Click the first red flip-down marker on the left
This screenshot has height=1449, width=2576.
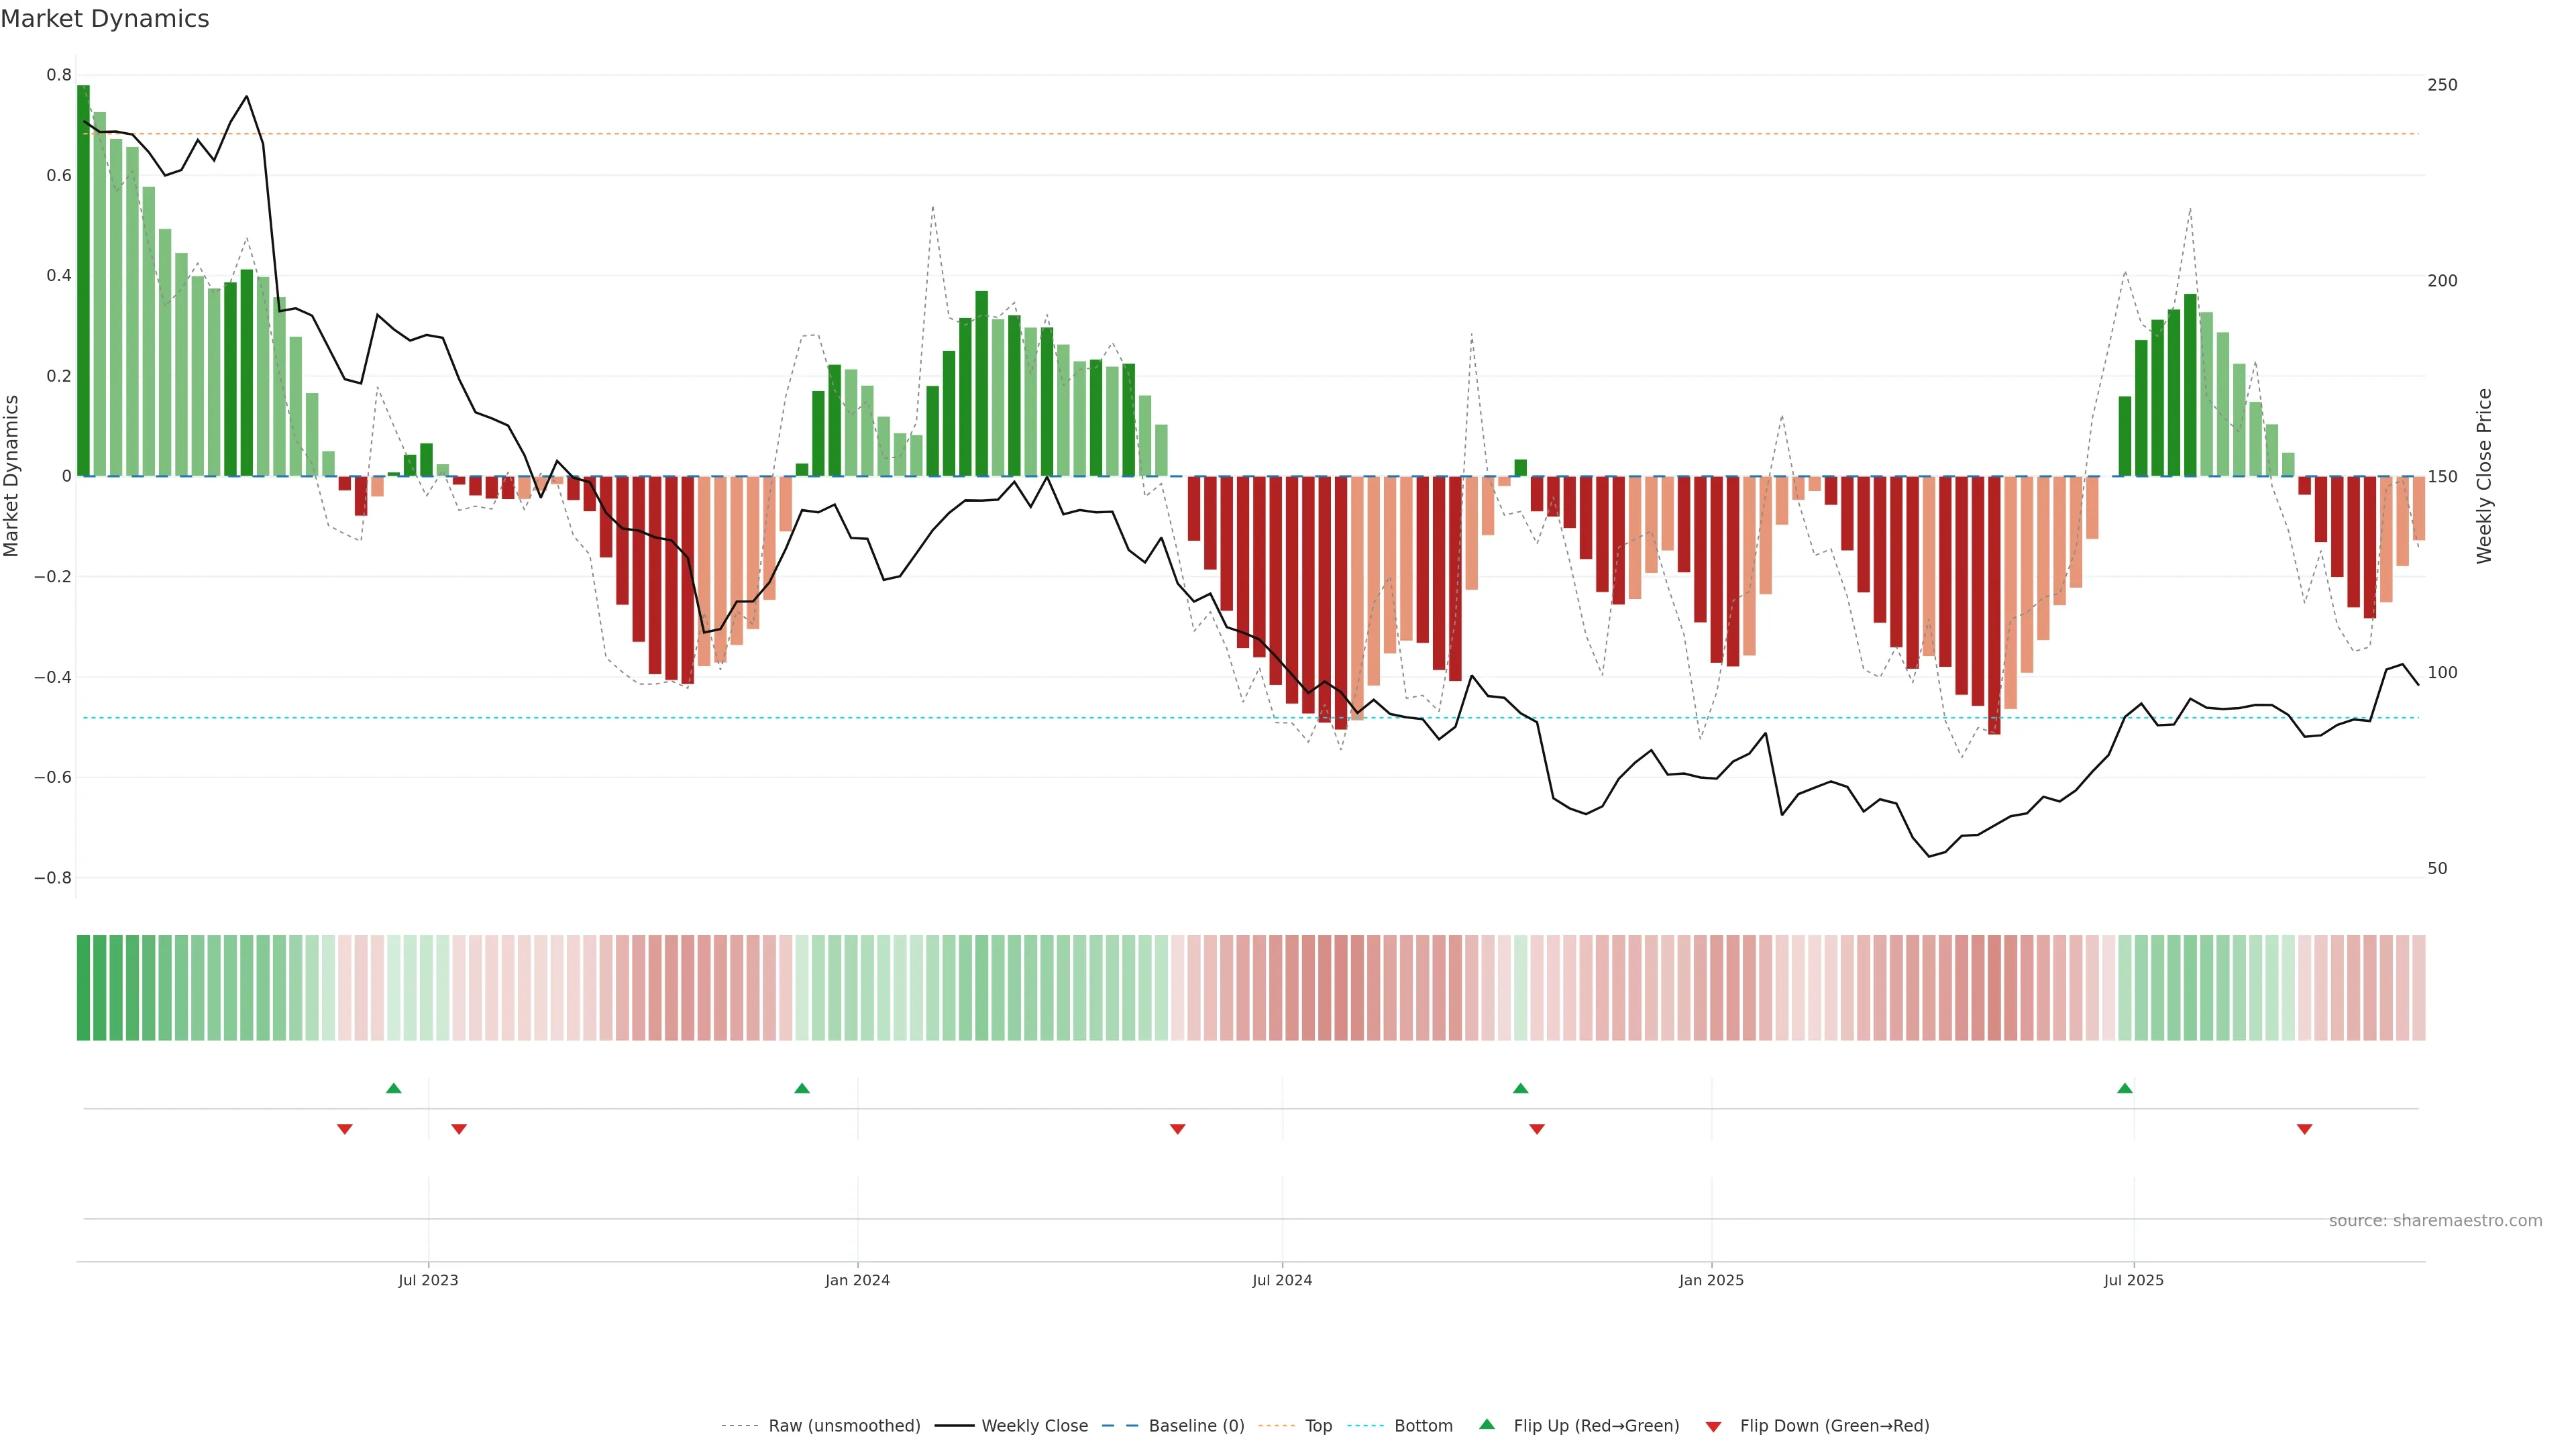[345, 1129]
